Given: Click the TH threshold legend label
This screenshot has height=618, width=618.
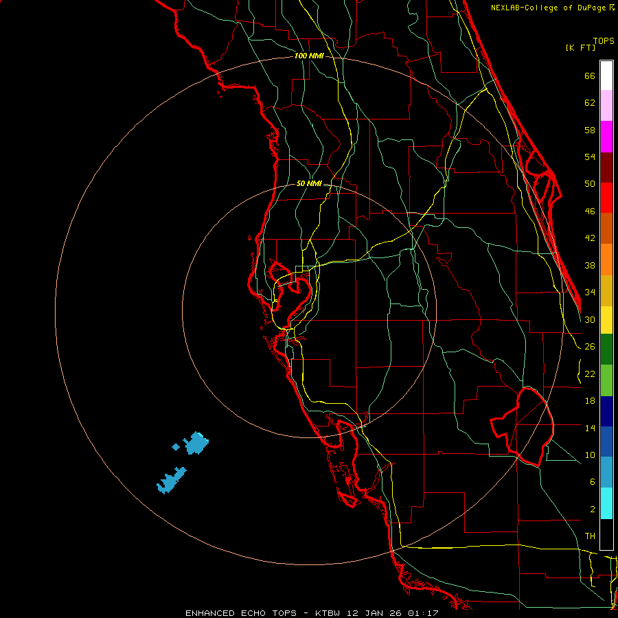Looking at the screenshot, I should 590,536.
